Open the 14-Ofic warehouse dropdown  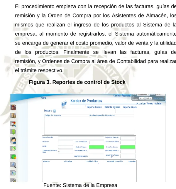click(x=160, y=95)
